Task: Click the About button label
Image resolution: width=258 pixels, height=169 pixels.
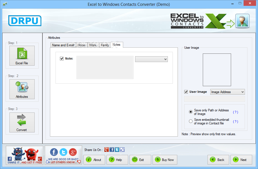Action: tap(97, 160)
